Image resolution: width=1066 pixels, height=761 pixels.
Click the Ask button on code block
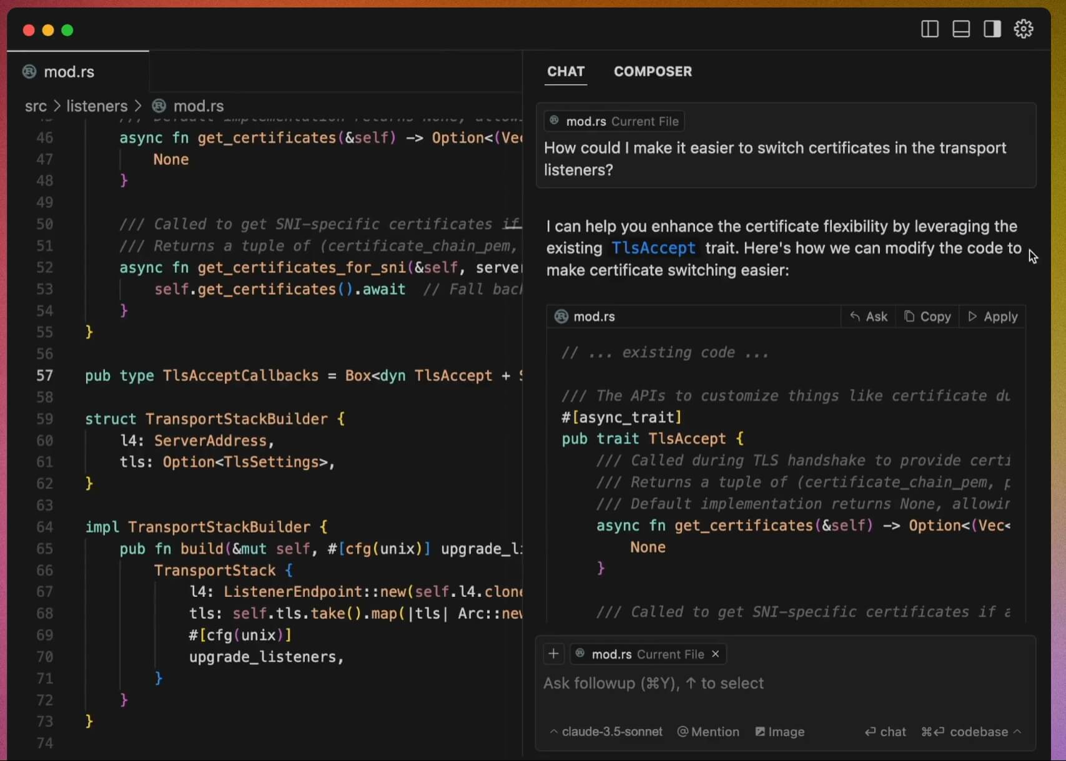click(869, 317)
